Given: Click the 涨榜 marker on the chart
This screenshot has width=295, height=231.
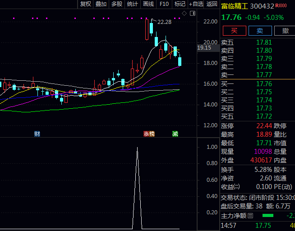Looking at the screenshot, I should [x=149, y=134].
